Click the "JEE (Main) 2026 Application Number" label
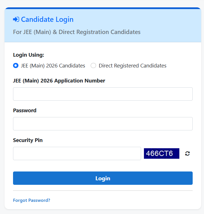 pos(59,81)
